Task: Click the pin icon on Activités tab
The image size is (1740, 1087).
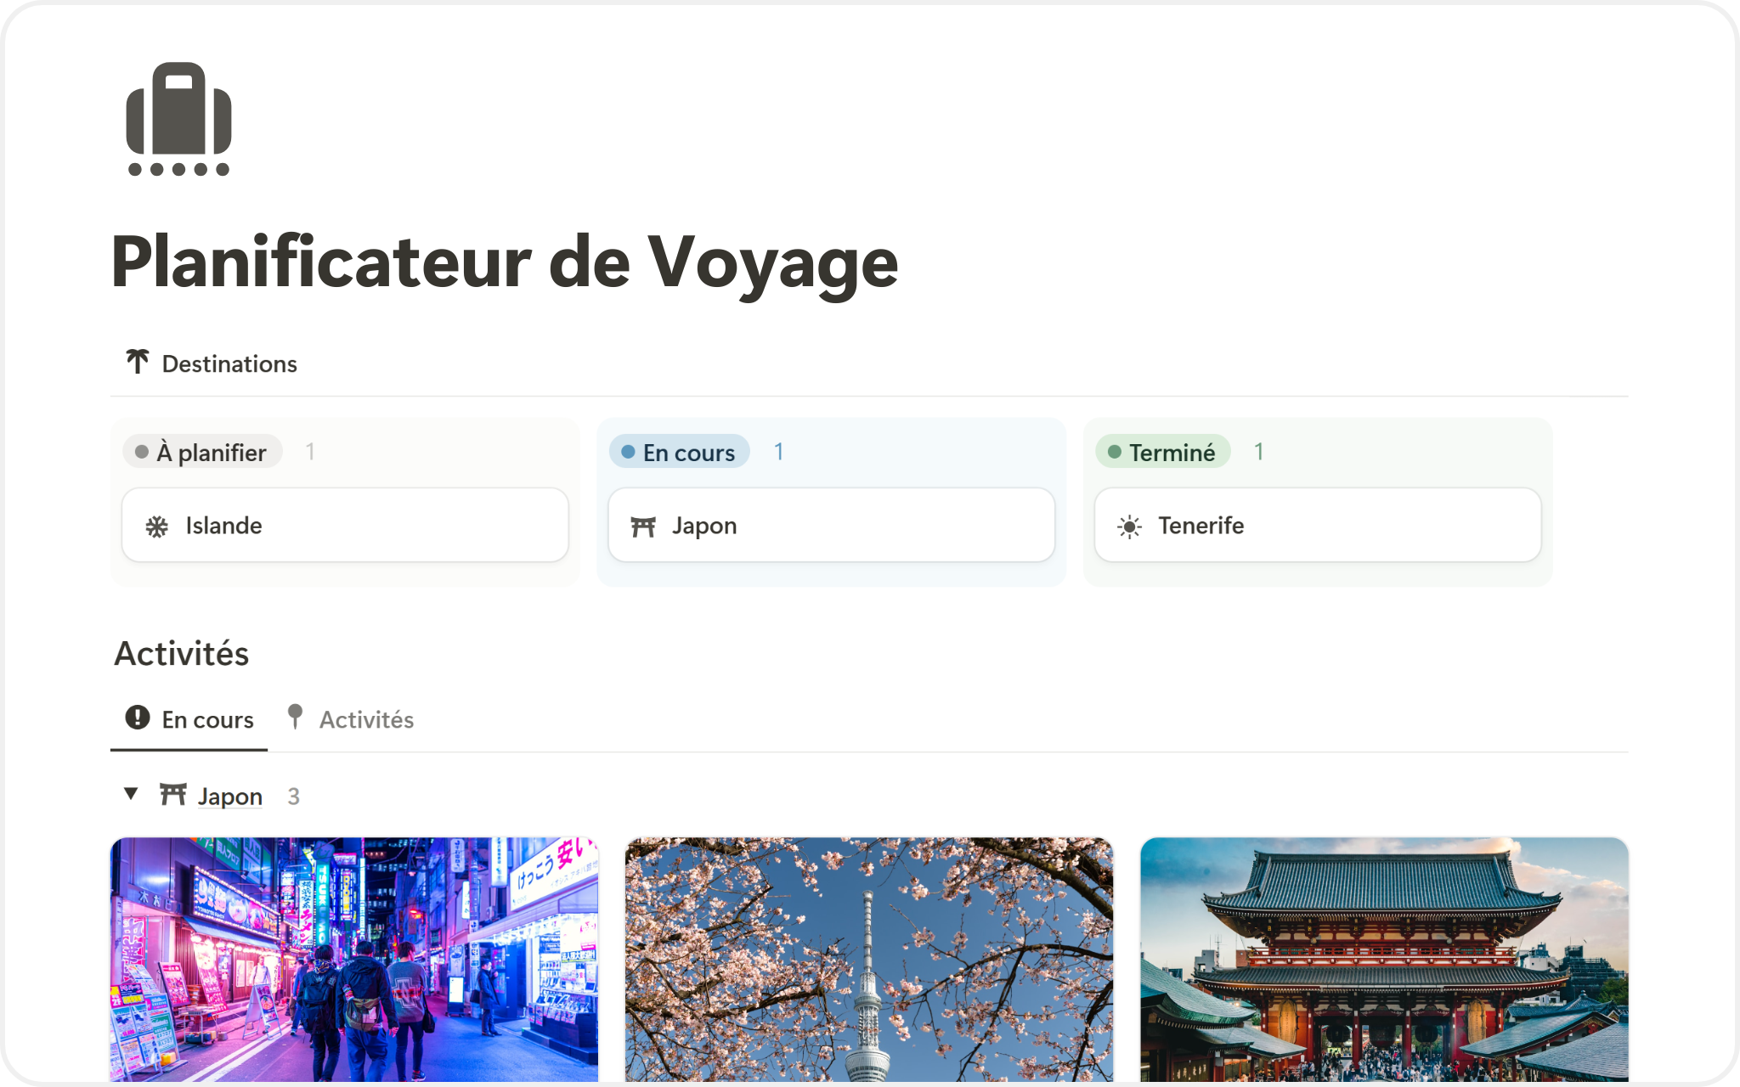Action: [295, 718]
